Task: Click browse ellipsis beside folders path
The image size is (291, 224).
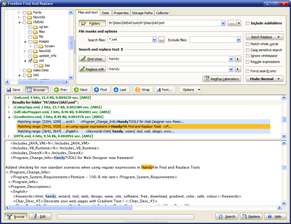Action: click(232, 23)
